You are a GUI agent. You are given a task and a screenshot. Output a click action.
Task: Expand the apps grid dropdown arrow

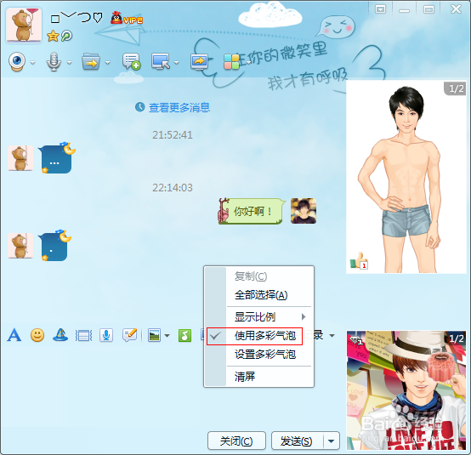[249, 63]
